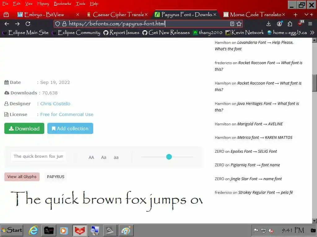Viewport: 317px width, 237px height.
Task: Click the preview text input field
Action: (x=38, y=156)
